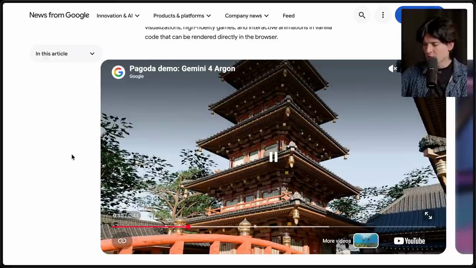Go to News from Google home

click(x=59, y=15)
